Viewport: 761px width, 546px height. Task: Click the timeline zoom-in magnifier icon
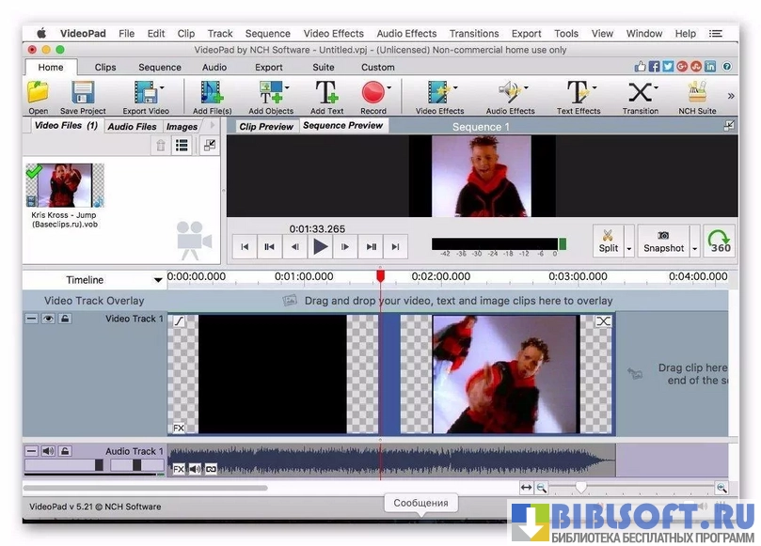click(x=721, y=488)
